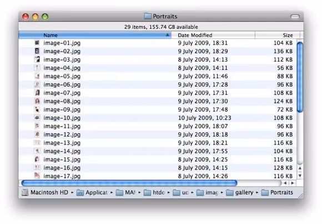Screen dimensions: 322x224
Task: Click the 128 KB size value
Action: [x=283, y=167]
